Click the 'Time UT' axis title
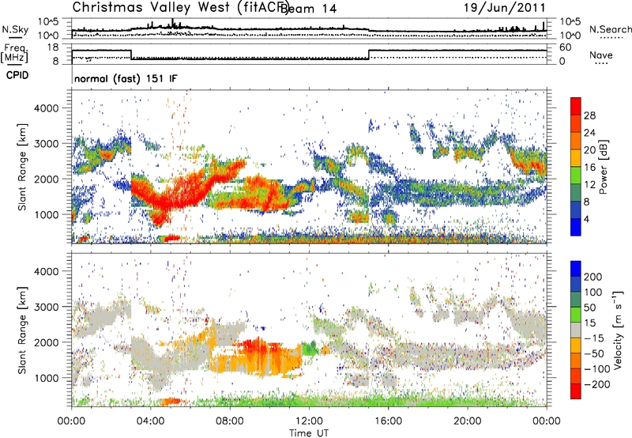The height and width of the screenshot is (438, 632). (x=309, y=433)
